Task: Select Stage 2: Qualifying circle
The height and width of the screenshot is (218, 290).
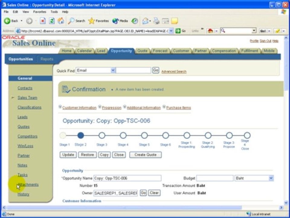Action: tap(208, 135)
